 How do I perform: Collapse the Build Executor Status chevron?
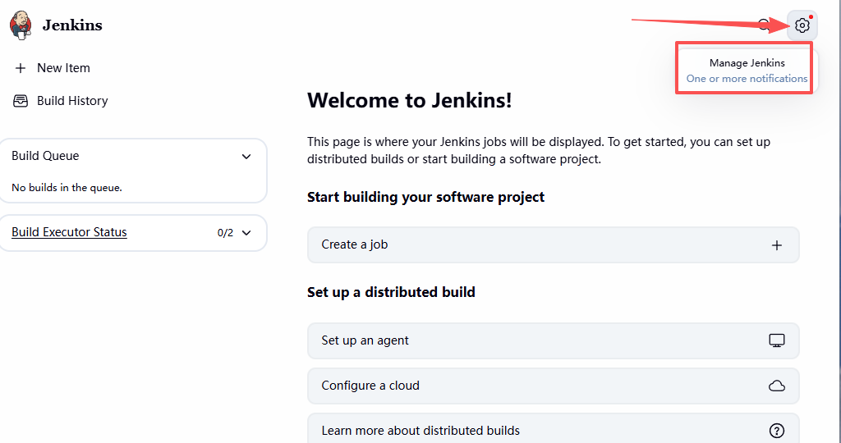[x=246, y=232]
